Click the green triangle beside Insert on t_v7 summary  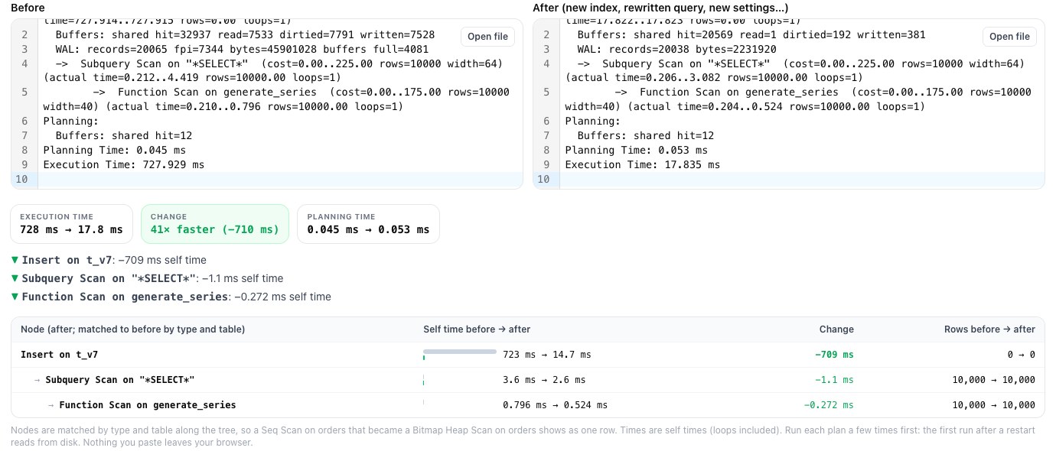pyautogui.click(x=15, y=260)
